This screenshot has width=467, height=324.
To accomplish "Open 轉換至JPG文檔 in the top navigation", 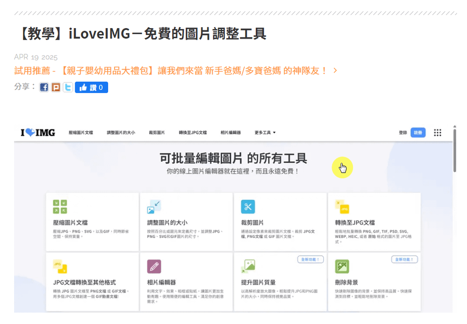I will (193, 133).
